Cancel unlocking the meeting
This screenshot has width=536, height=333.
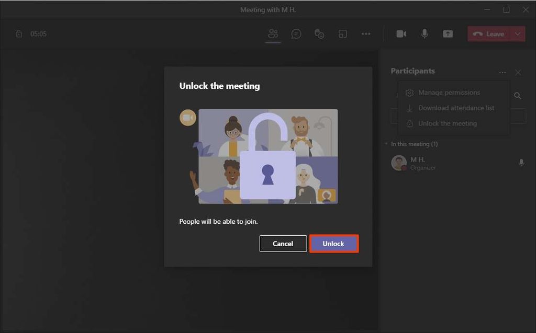(x=283, y=243)
